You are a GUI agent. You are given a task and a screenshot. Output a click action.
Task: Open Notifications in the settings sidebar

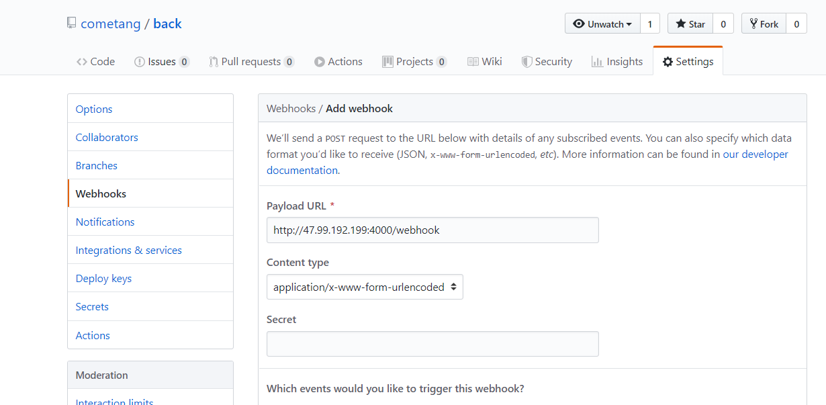[150, 222]
